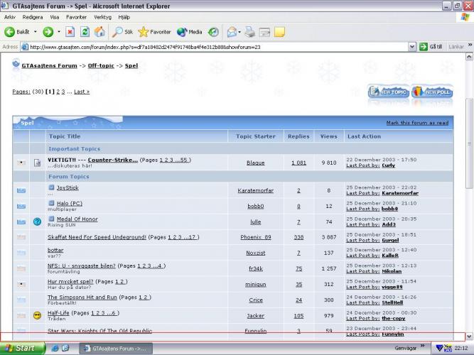Refresh the page with the Refresh icon

coord(85,32)
